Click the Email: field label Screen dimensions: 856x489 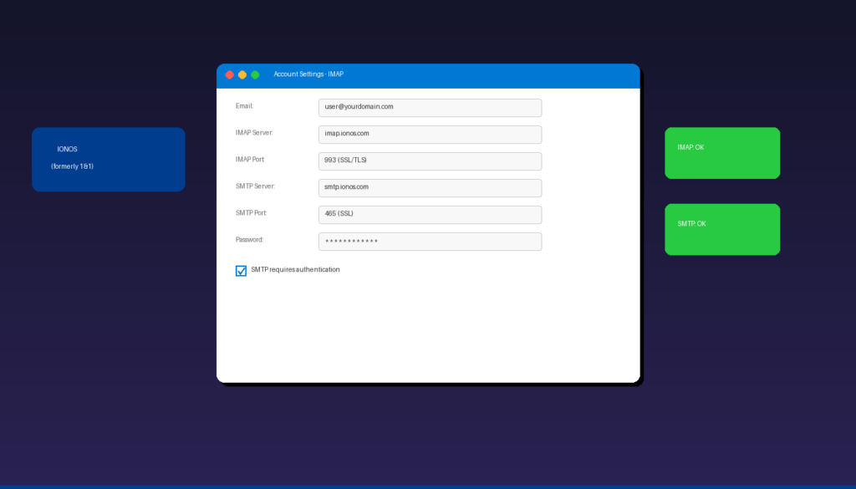point(244,107)
